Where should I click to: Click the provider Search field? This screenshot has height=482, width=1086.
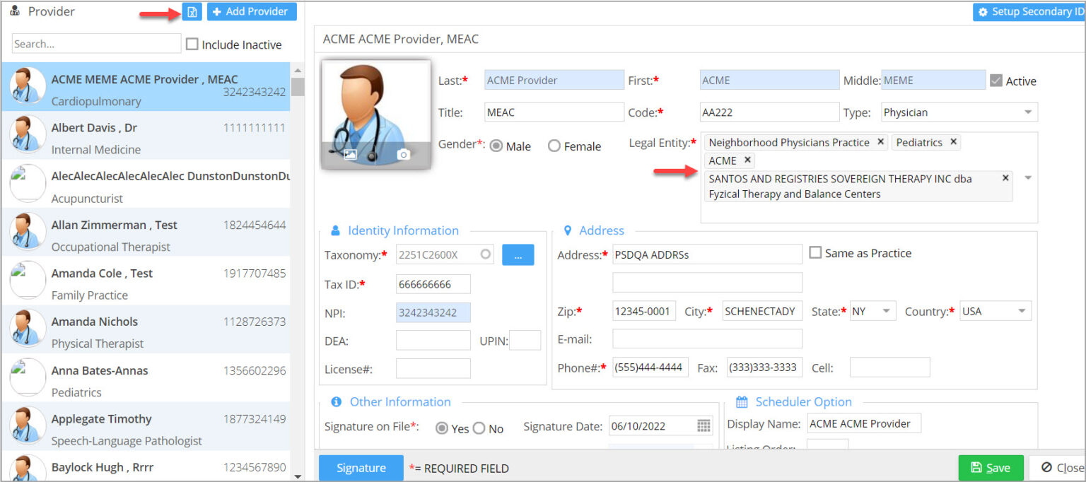pyautogui.click(x=95, y=44)
